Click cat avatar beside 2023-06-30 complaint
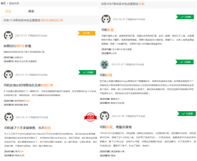 (x=105, y=19)
